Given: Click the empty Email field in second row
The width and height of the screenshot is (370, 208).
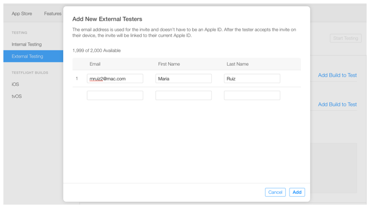Looking at the screenshot, I should point(115,96).
